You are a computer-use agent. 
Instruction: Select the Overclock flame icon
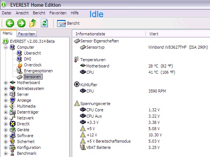coord(20,65)
